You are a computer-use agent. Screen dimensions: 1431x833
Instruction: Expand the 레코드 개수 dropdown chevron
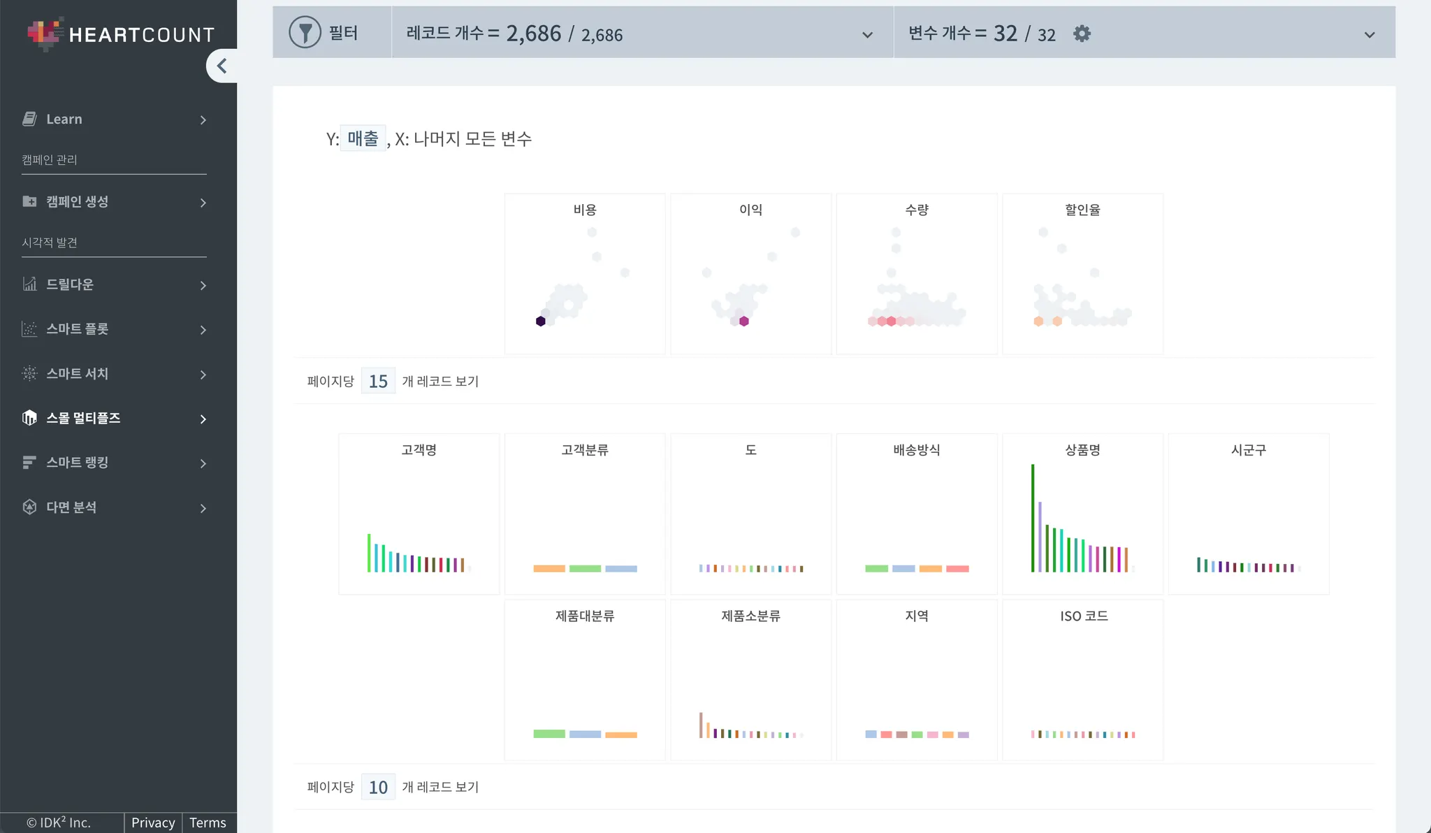tap(867, 35)
